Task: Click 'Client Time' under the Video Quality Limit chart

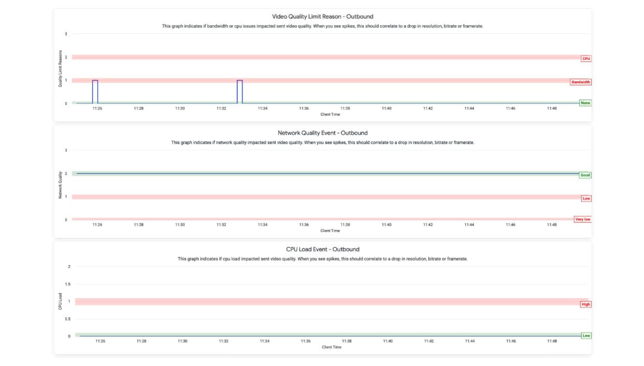Action: point(330,114)
